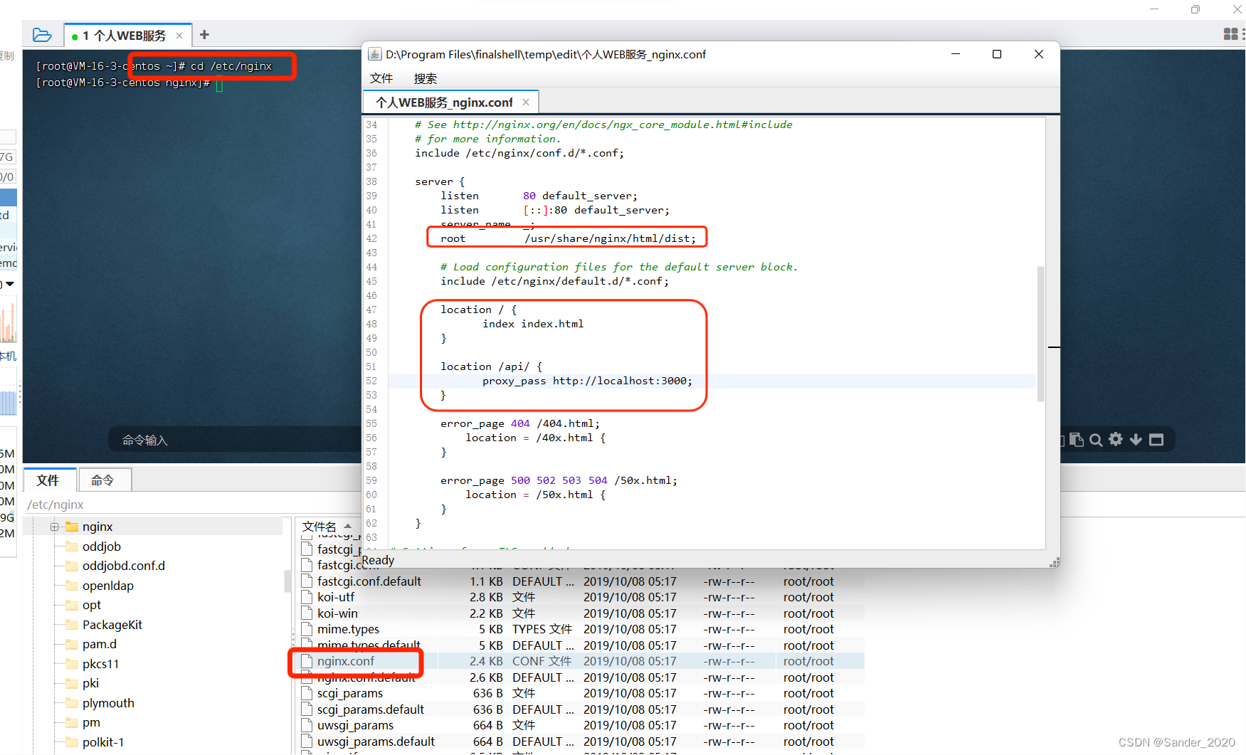Select the opt folder in tree
This screenshot has height=755, width=1246.
(x=91, y=605)
